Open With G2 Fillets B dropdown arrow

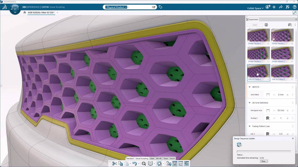(x=292, y=79)
